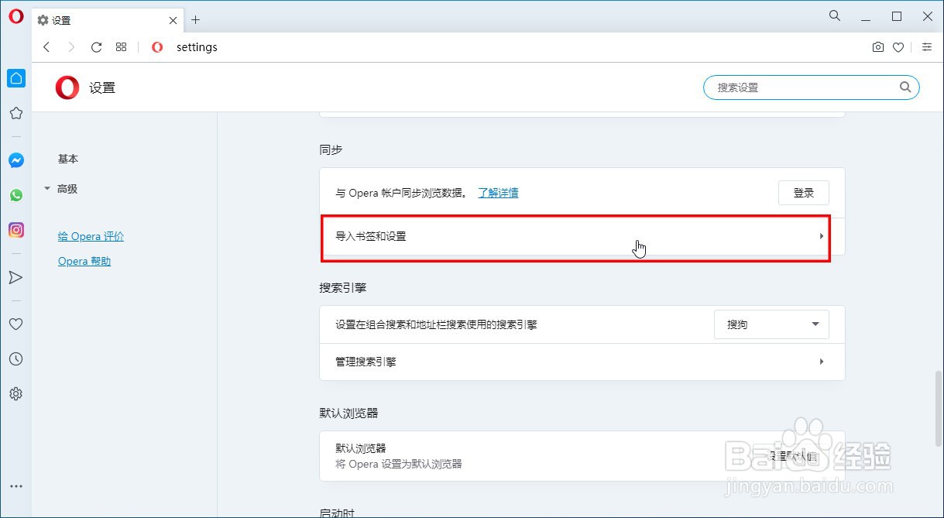Open sidebar three dots setup menu
The width and height of the screenshot is (944, 518).
click(x=15, y=487)
